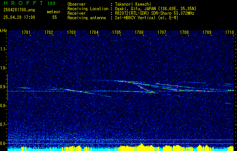Click the Observer field label

pyautogui.click(x=76, y=4)
